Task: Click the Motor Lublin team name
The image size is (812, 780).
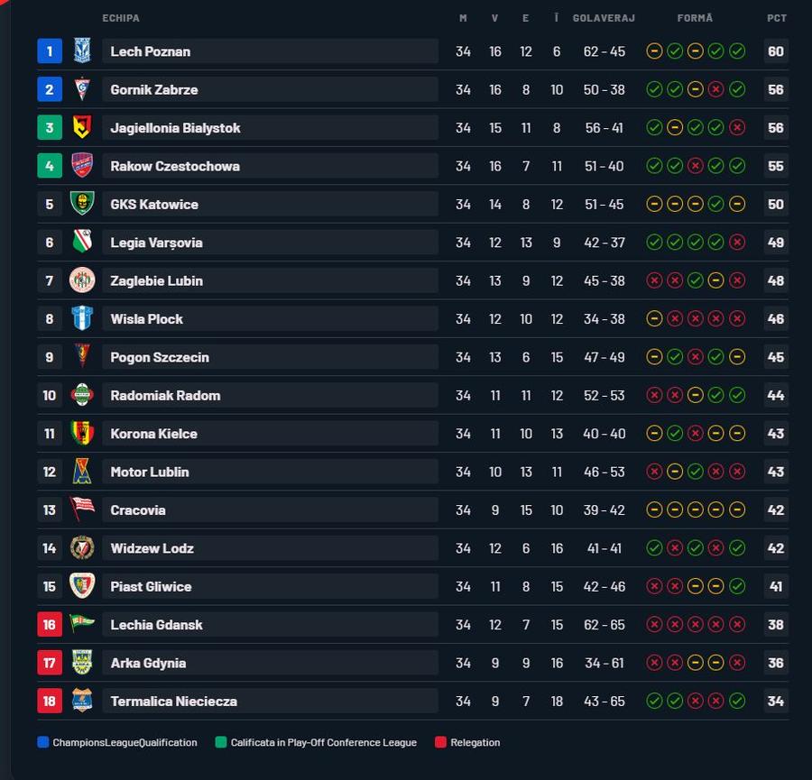Action: [150, 472]
